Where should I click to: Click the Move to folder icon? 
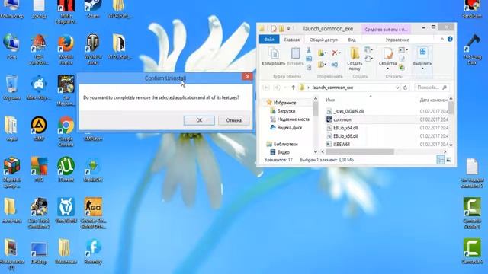(320, 53)
